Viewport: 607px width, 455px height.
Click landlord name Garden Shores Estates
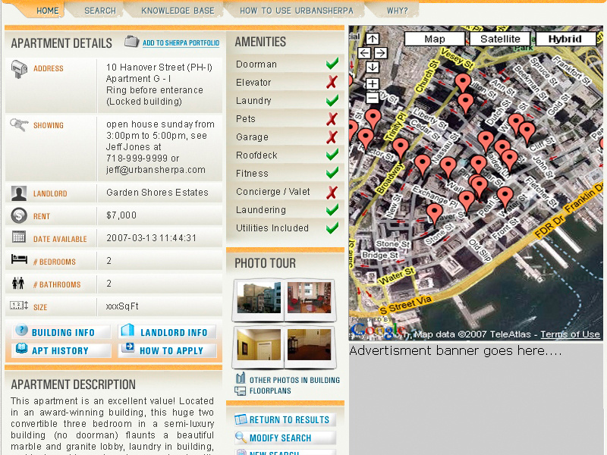[x=157, y=193]
